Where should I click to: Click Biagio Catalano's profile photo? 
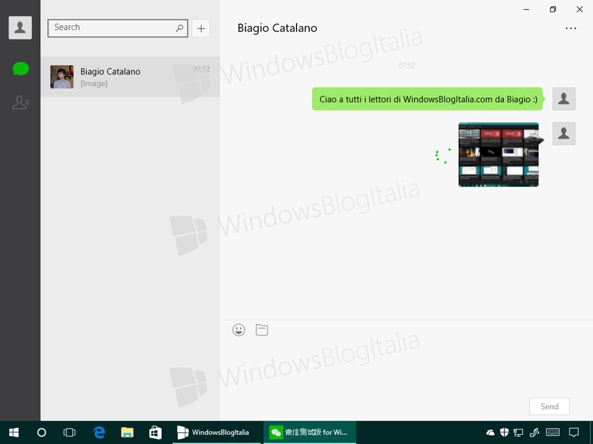coord(62,77)
